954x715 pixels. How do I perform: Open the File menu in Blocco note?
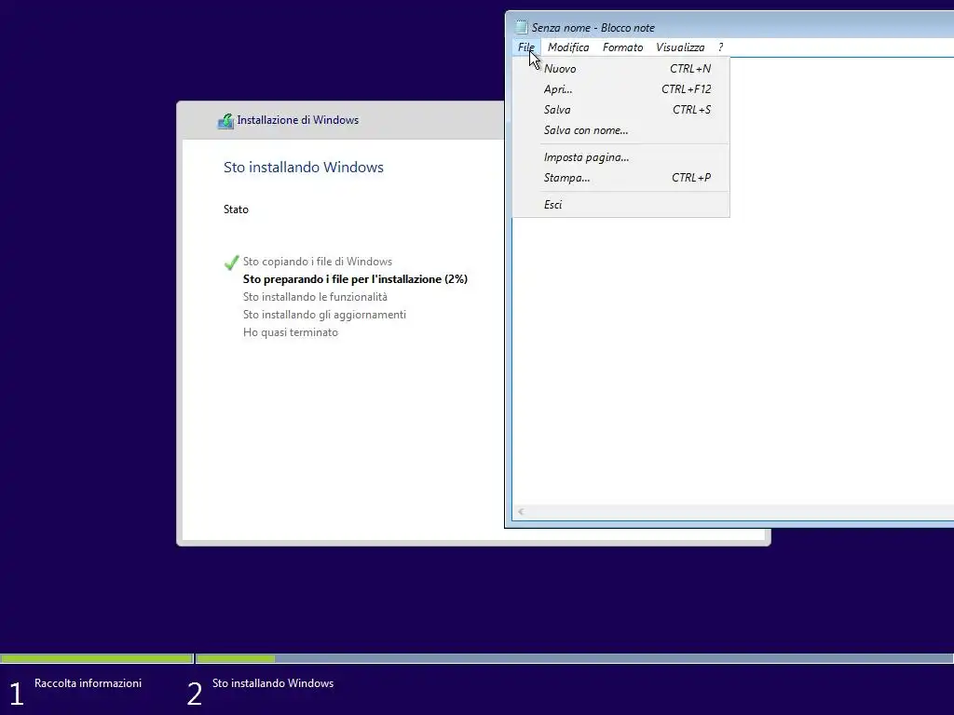click(526, 47)
